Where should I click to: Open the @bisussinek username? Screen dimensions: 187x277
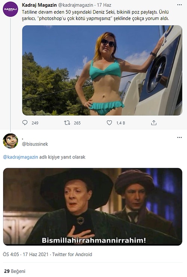35,144
